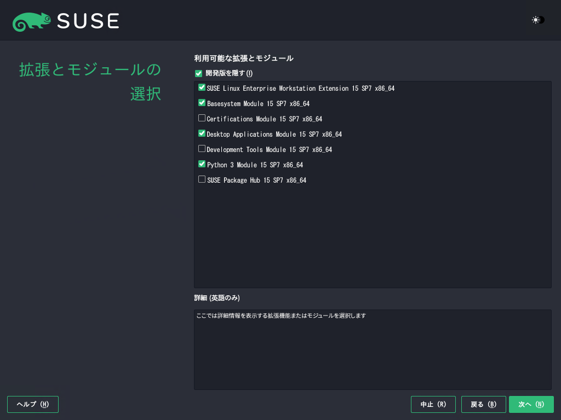561x420 pixels.
Task: Enable the Certifications Module checkbox
Action: click(x=202, y=118)
